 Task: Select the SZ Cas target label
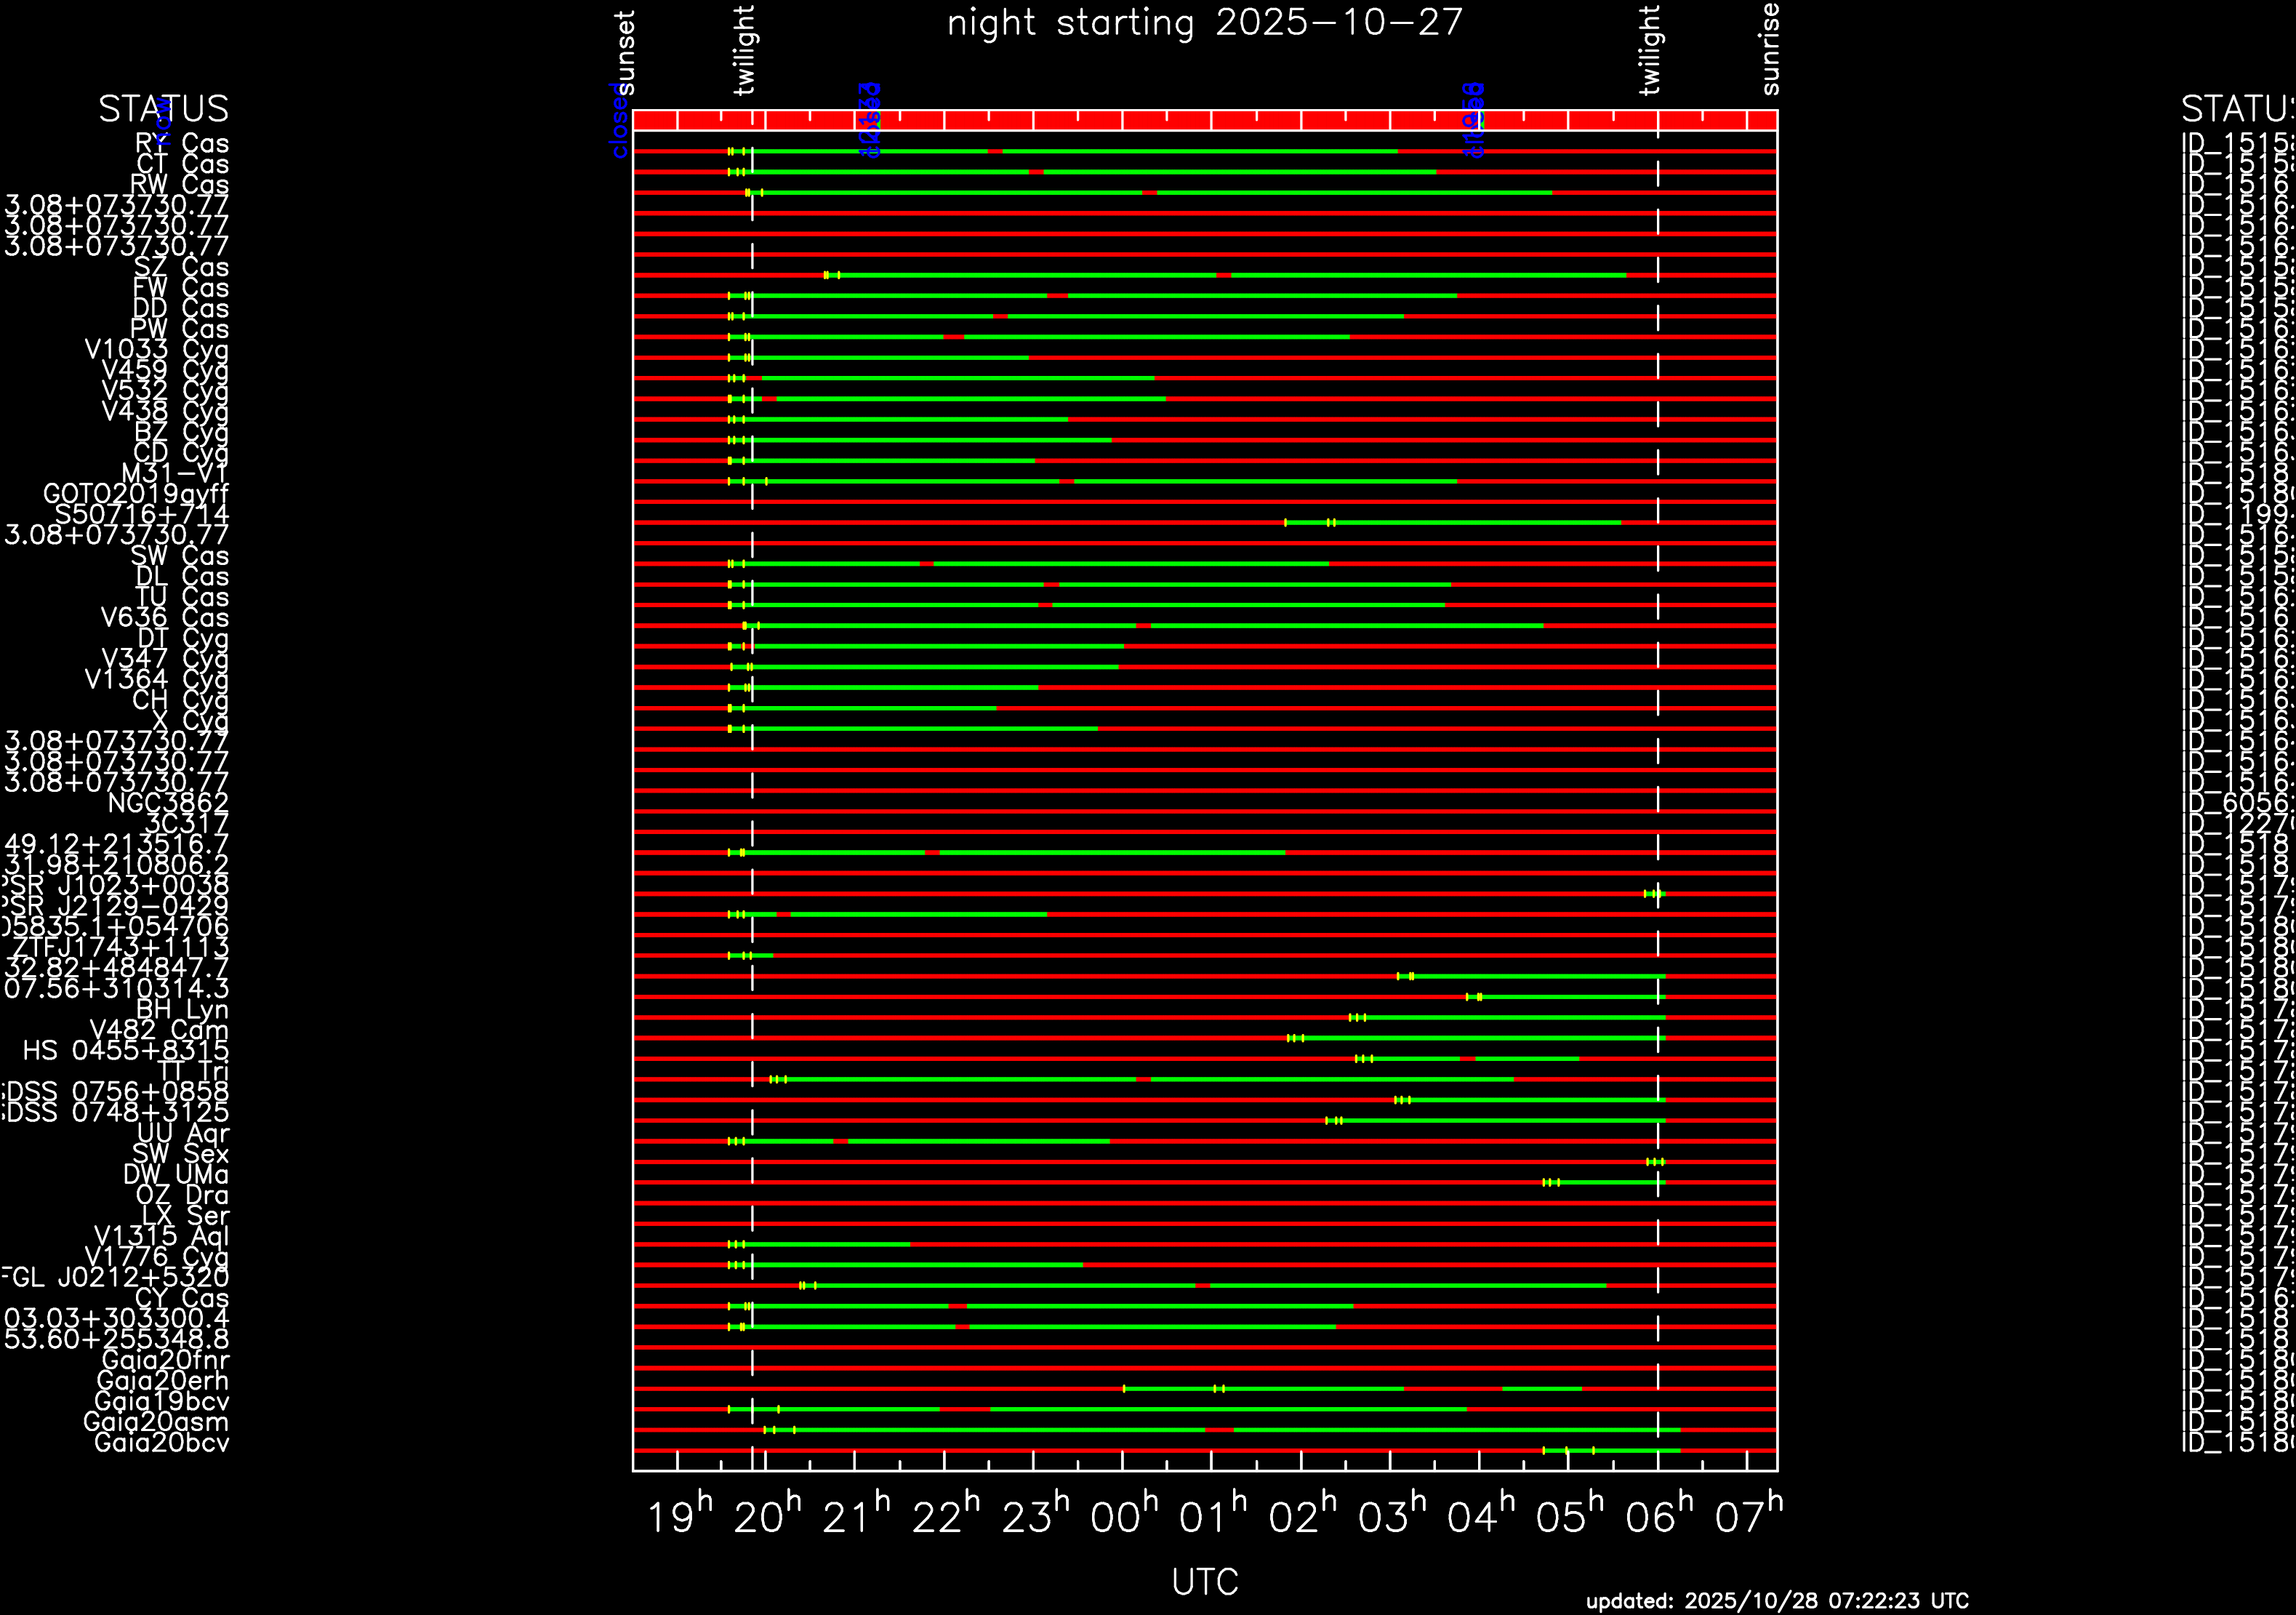[x=181, y=267]
